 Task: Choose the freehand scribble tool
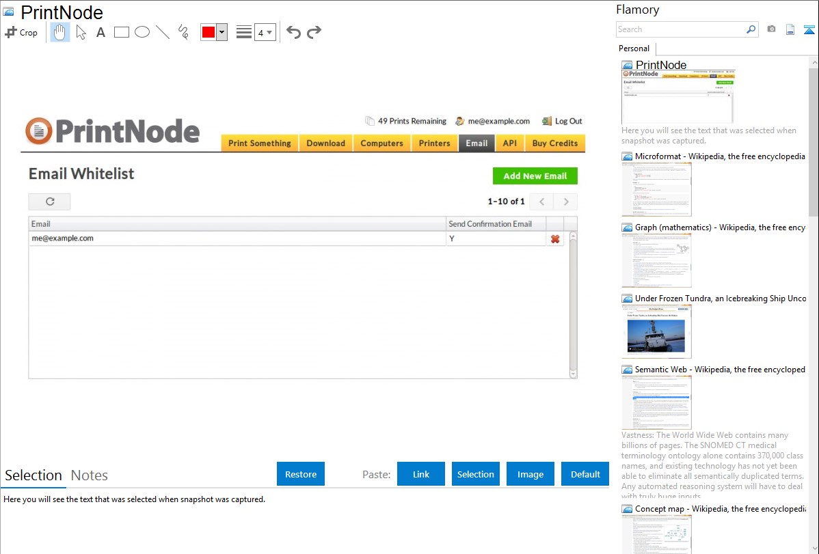coord(183,32)
